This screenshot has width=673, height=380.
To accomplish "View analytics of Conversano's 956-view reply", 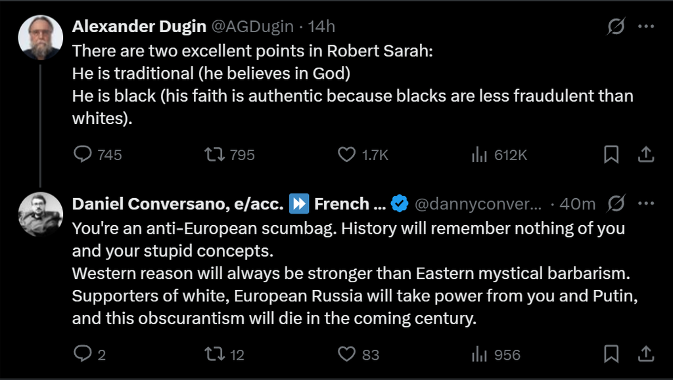I will 478,354.
